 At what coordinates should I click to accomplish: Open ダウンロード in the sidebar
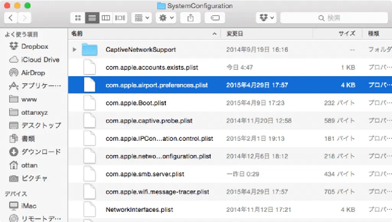41,152
